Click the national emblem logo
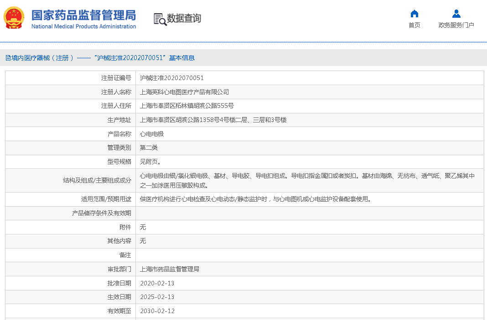Screen dimensions: 487x320 (x=15, y=18)
